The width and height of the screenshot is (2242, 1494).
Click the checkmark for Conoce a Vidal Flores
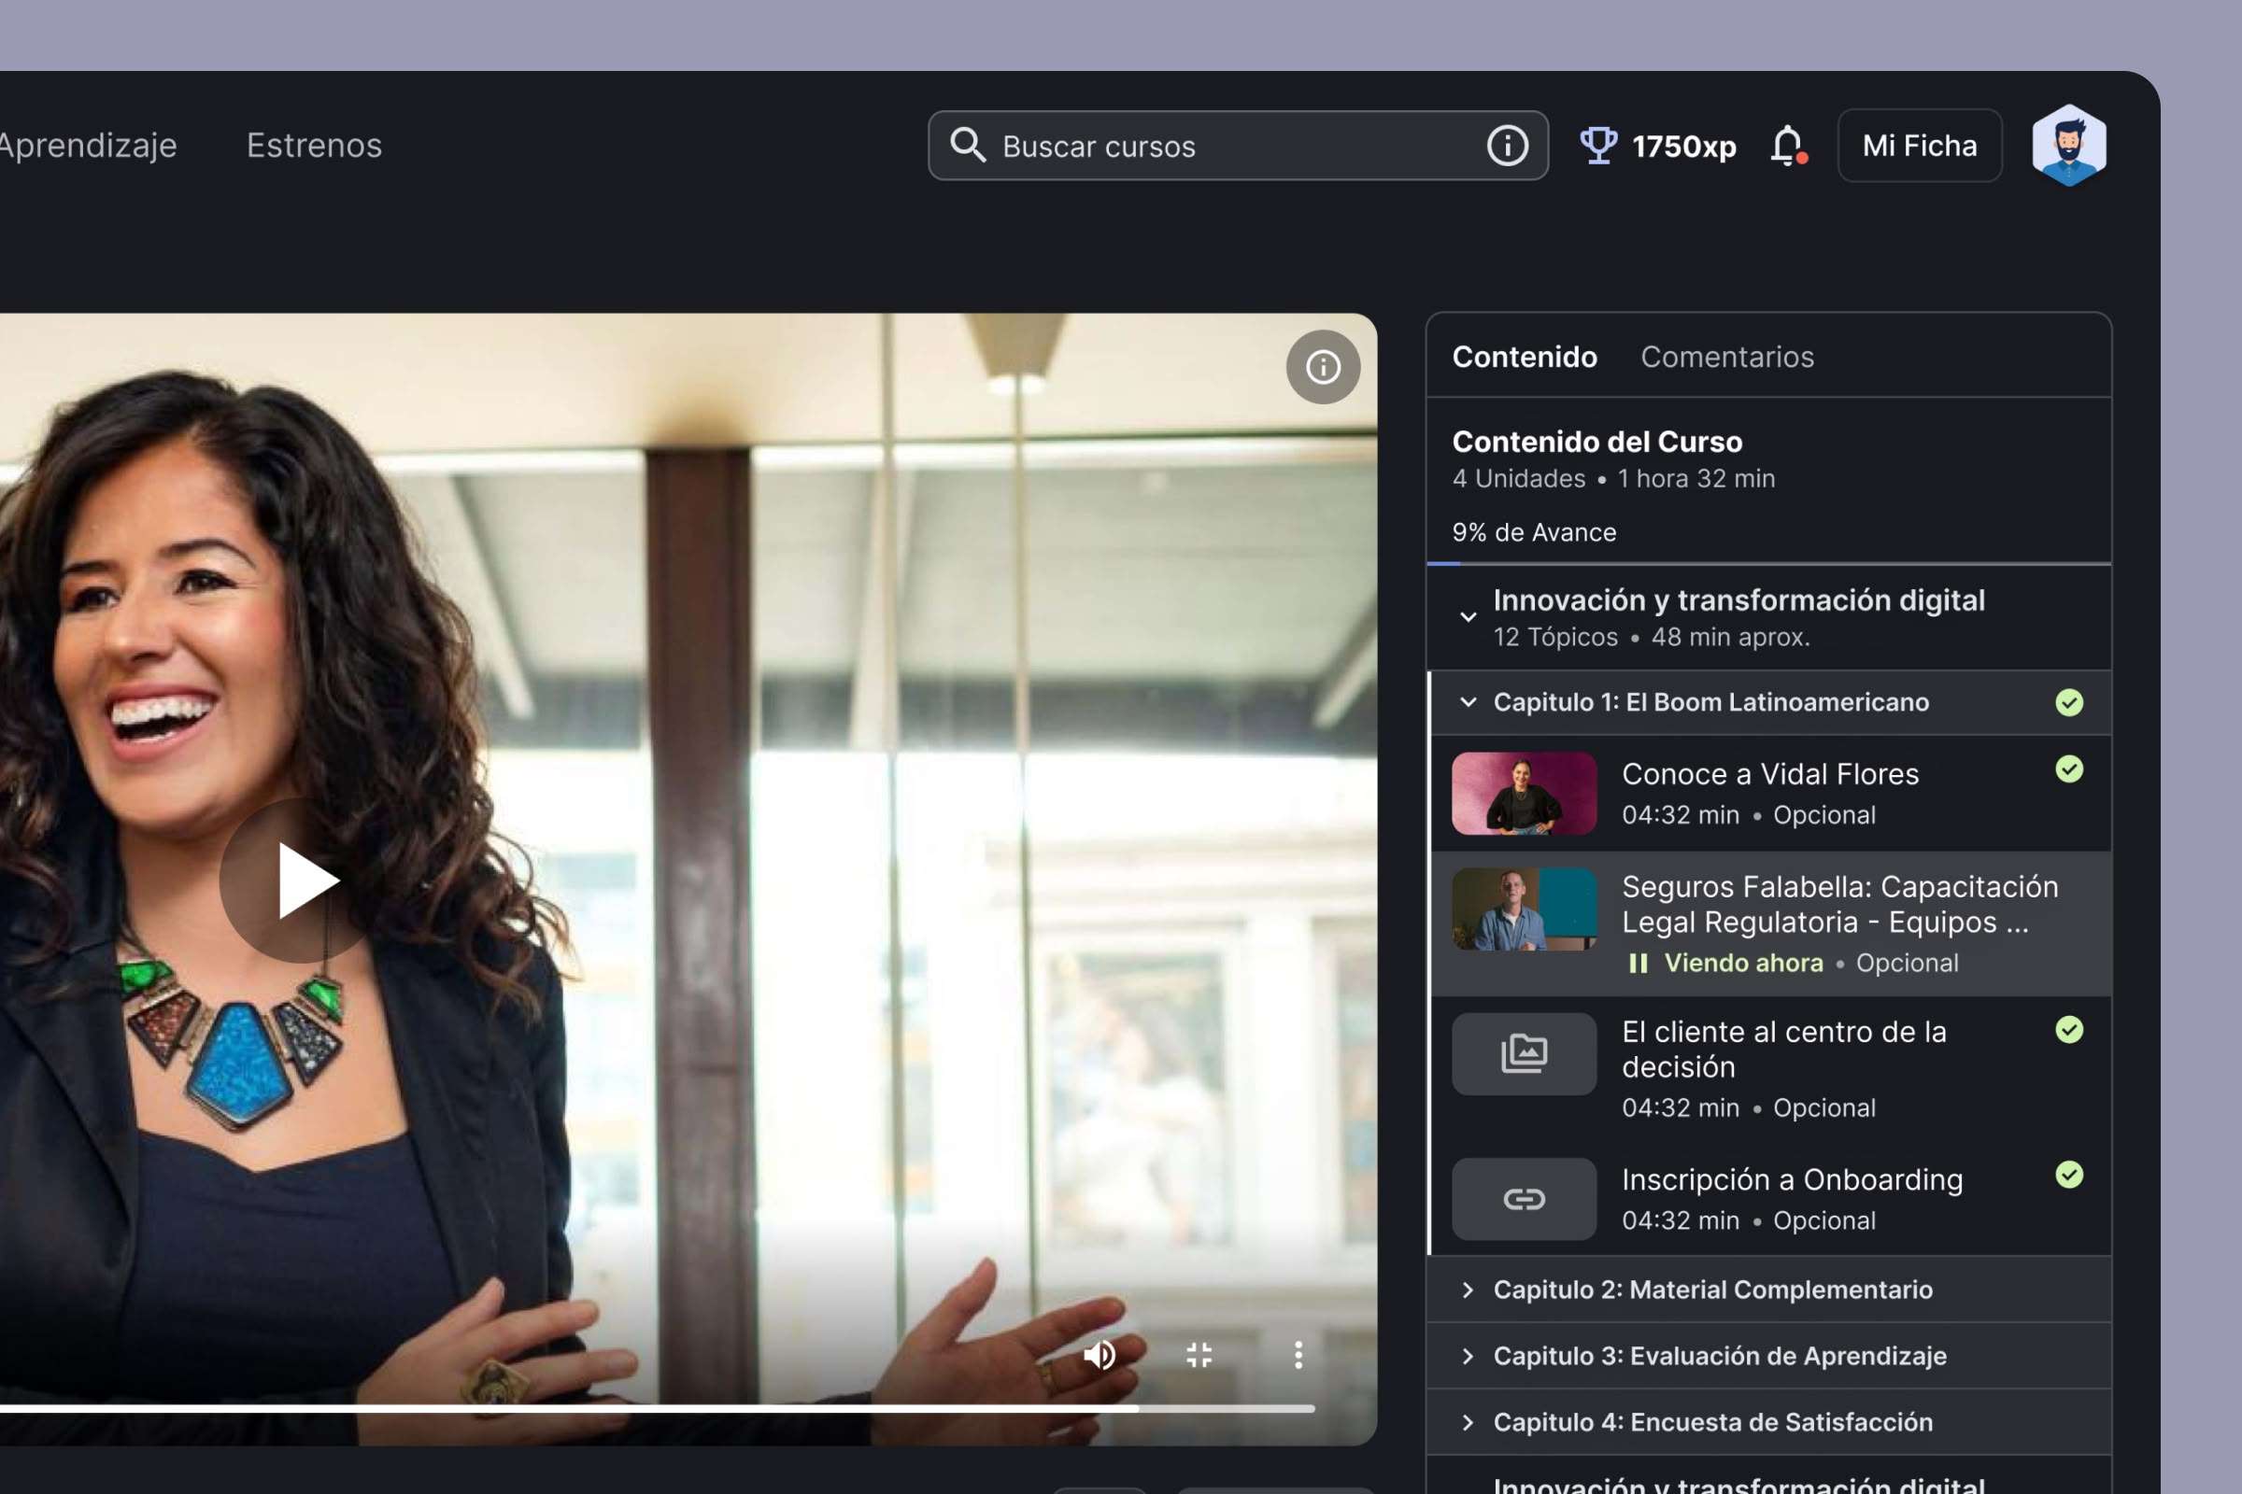click(2068, 768)
